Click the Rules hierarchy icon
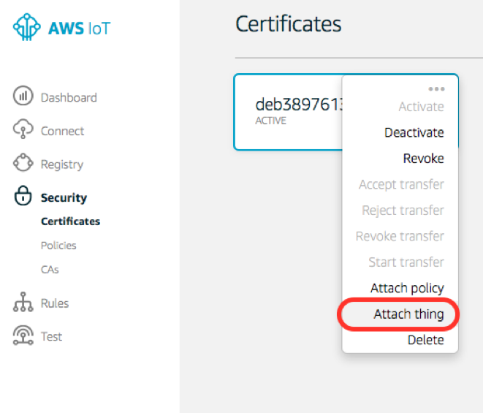The image size is (483, 413). coord(23,303)
